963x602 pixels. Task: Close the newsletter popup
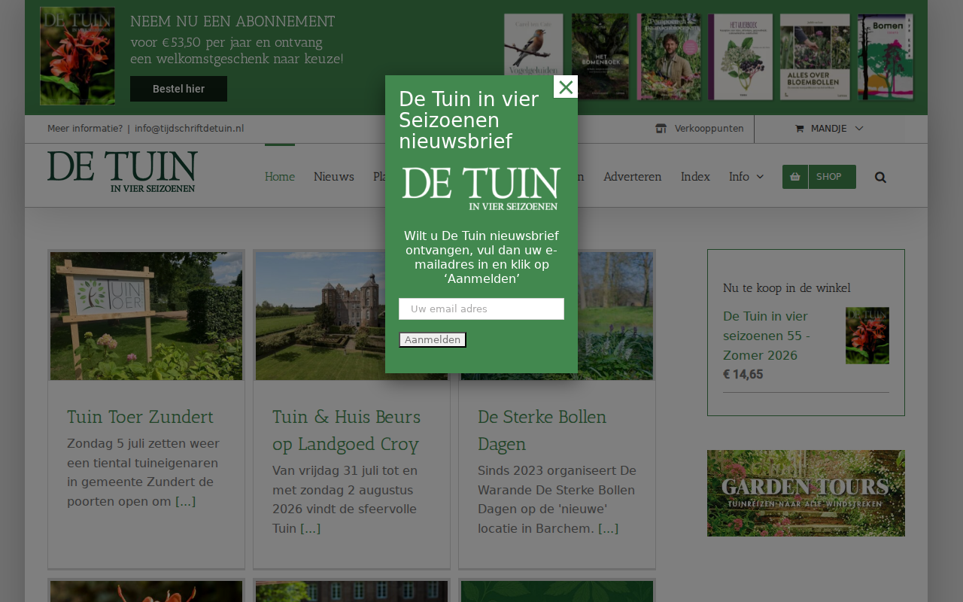coord(566,87)
